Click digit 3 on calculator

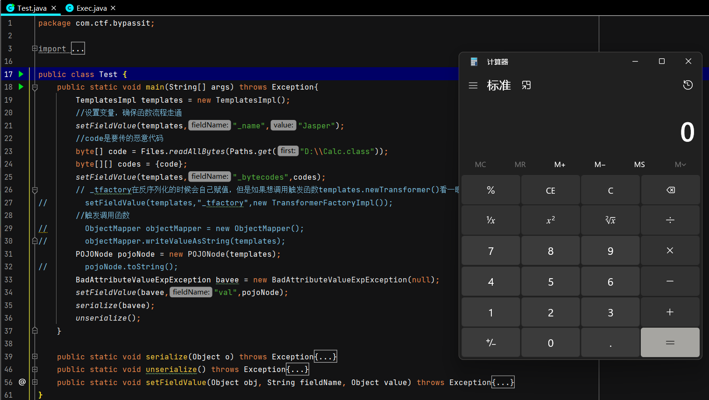pos(610,312)
